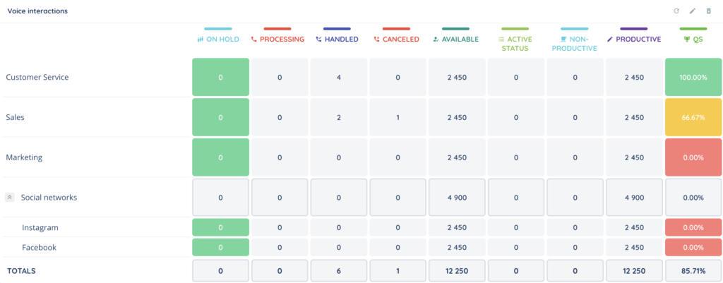Select the Facebook sub-row label
The width and height of the screenshot is (723, 283).
(x=39, y=248)
